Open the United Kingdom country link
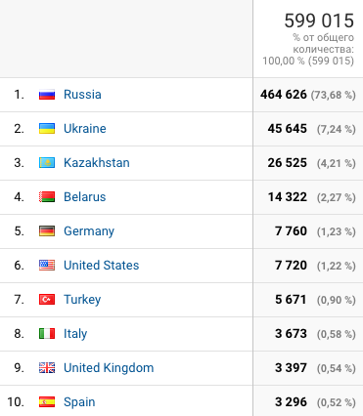This screenshot has width=363, height=416. [109, 368]
